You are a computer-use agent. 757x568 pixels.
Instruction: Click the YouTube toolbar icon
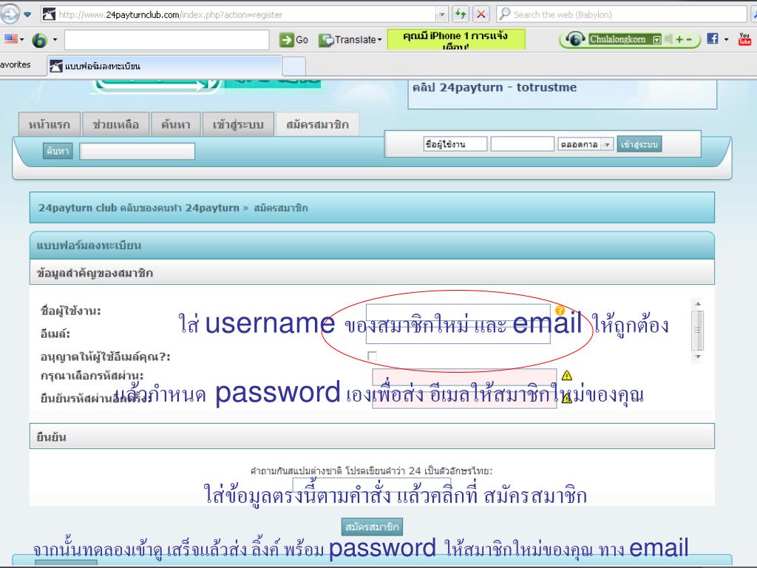point(744,39)
